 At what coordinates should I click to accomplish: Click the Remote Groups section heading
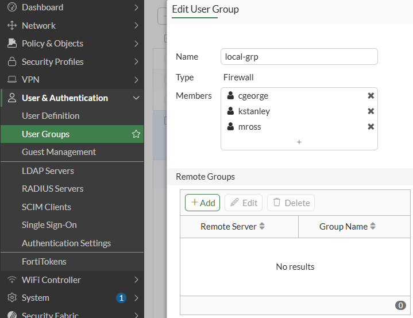tap(205, 177)
